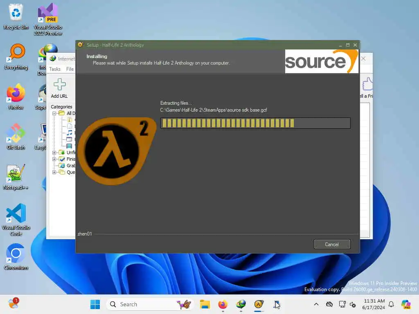Select the Queues folder icon
419x314 pixels.
coord(62,172)
